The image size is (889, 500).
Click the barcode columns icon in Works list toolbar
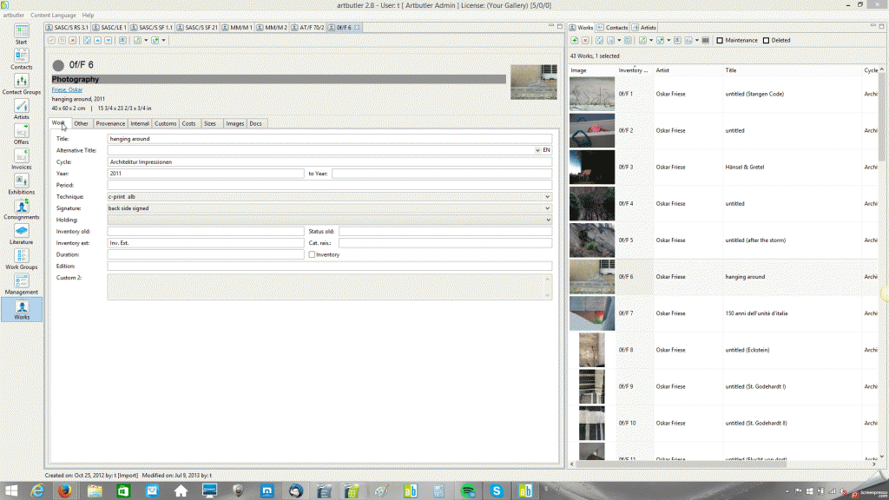click(705, 40)
